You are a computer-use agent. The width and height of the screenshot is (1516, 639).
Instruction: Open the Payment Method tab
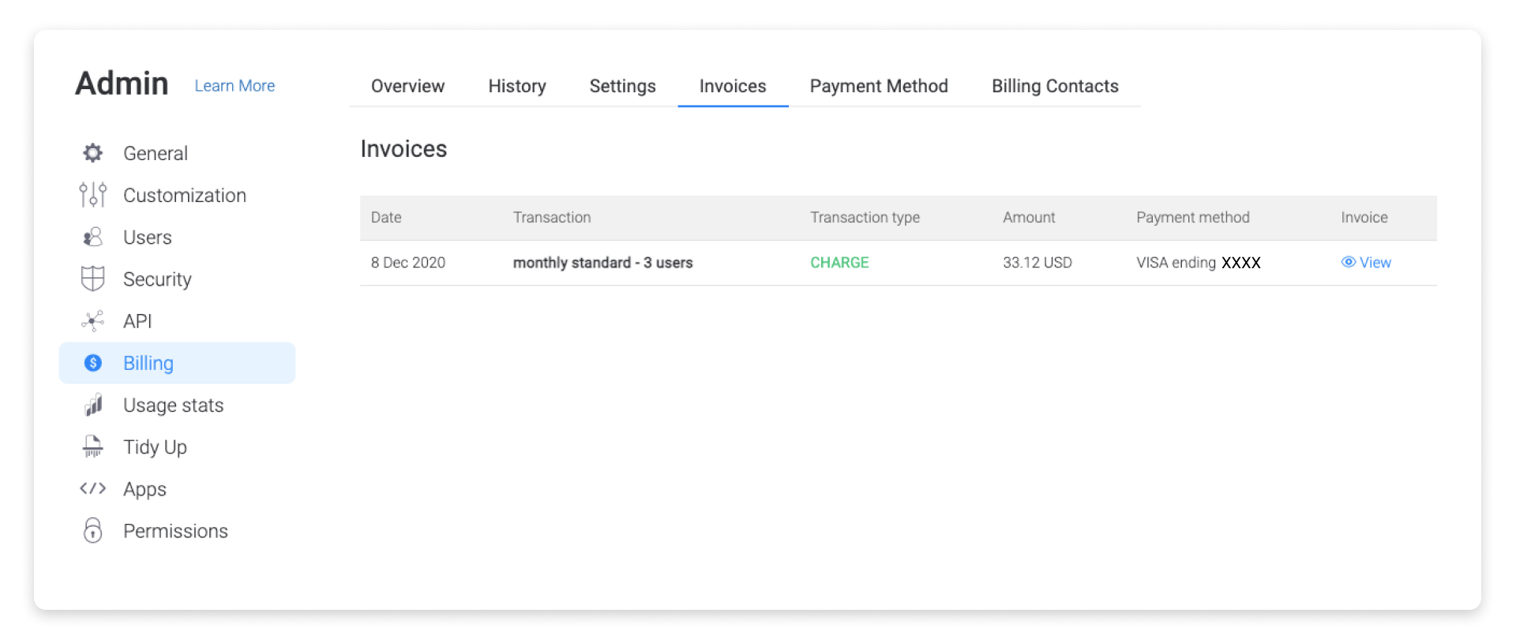tap(879, 86)
